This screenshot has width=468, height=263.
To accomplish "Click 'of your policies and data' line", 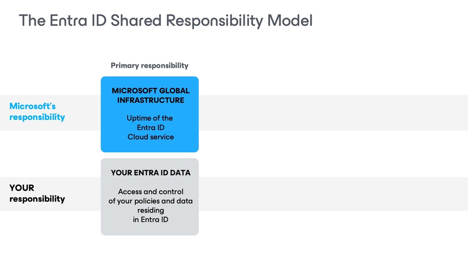I will 151,201.
